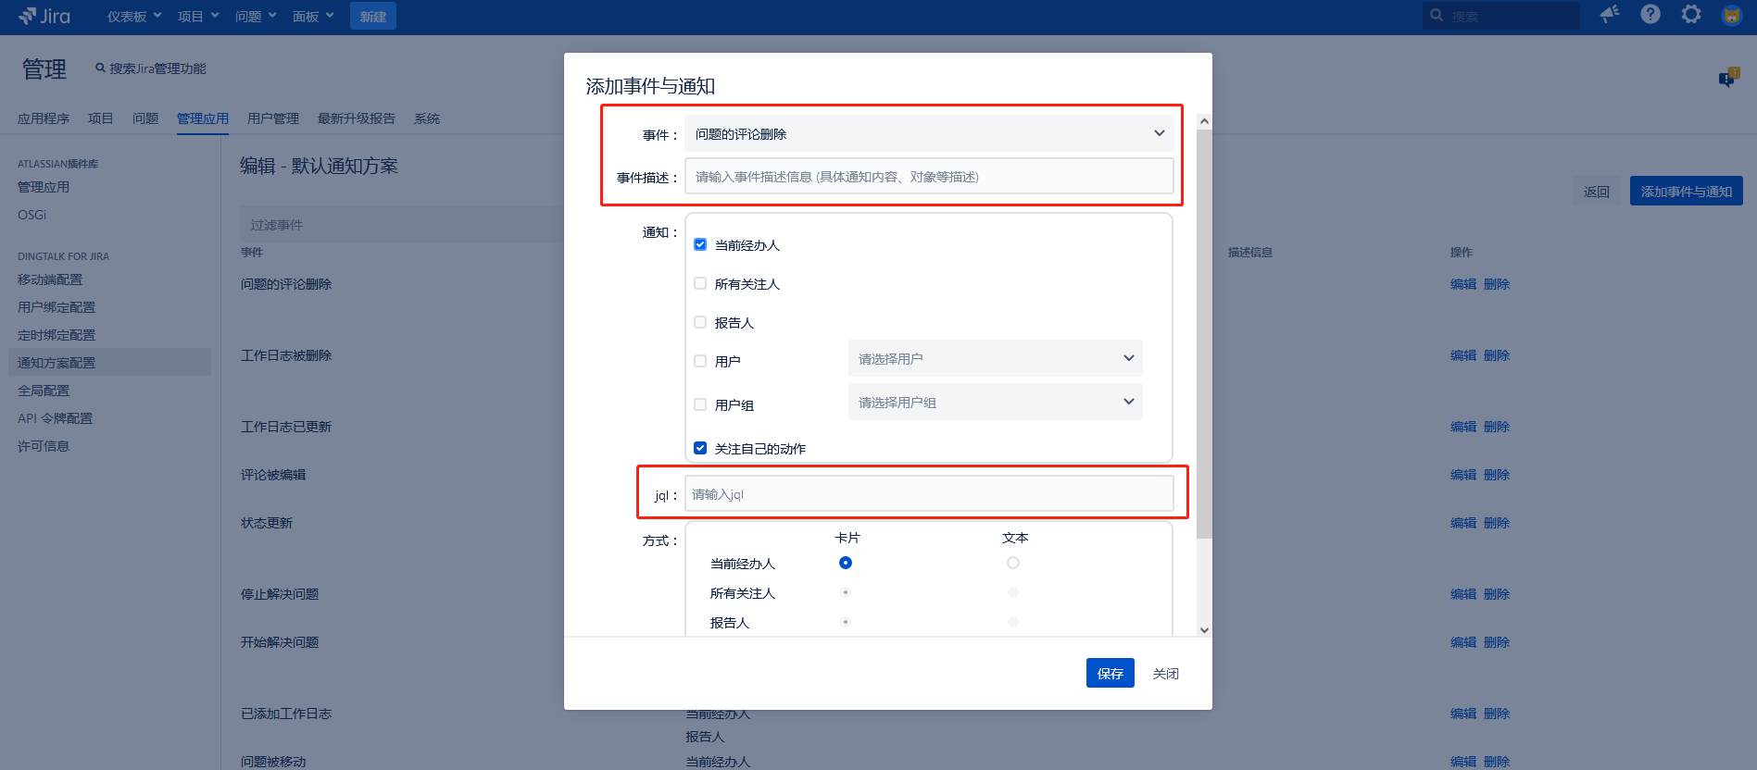Expand the 事件 dropdown list
The image size is (1757, 770).
coord(929,134)
